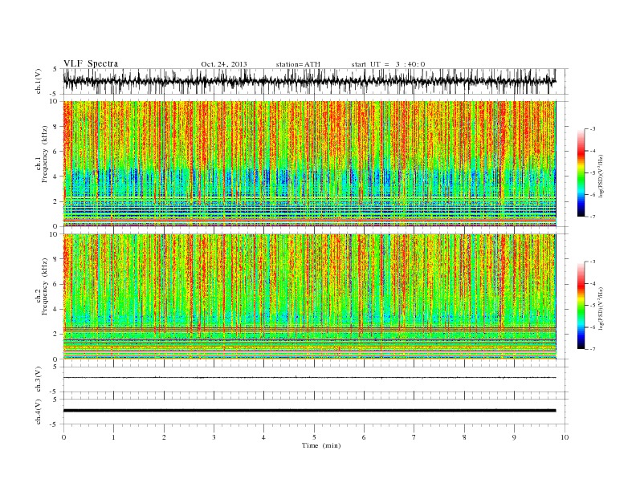This screenshot has height=491, width=636.
Task: Click the ch.2 colorbar "log(PSD)(V²/Hz)" label
Action: [x=601, y=308]
